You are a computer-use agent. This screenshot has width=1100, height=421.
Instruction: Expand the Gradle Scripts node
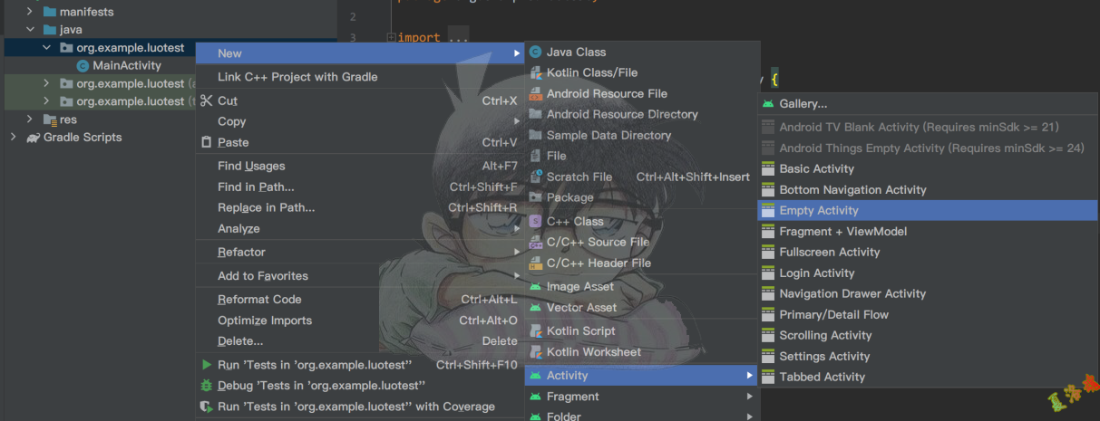[x=13, y=138]
